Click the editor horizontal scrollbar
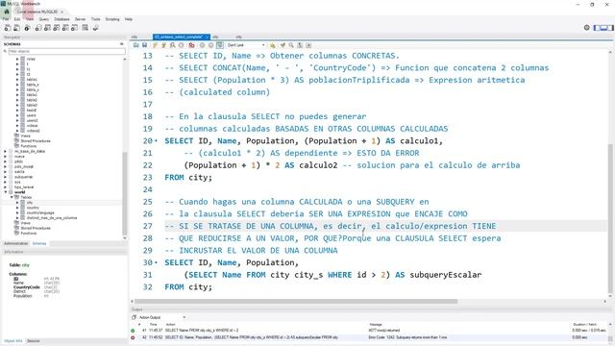Image resolution: width=615 pixels, height=346 pixels. point(296,301)
